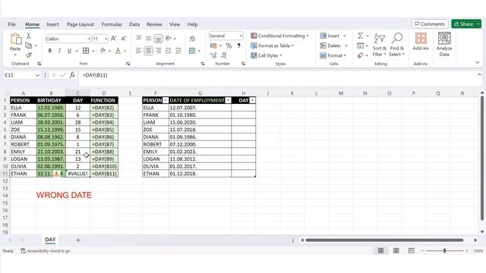The height and width of the screenshot is (273, 486).
Task: Switch to the Formulas ribbon tab
Action: click(x=112, y=24)
